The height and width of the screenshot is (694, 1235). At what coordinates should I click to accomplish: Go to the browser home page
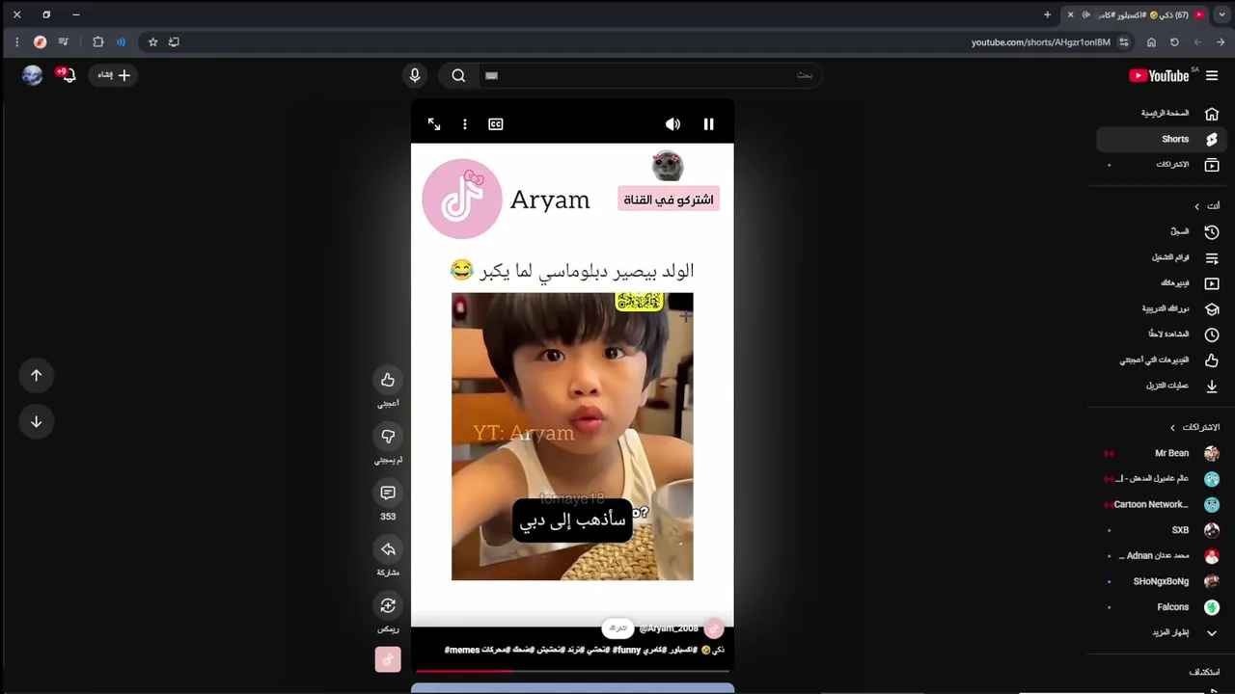(1151, 42)
